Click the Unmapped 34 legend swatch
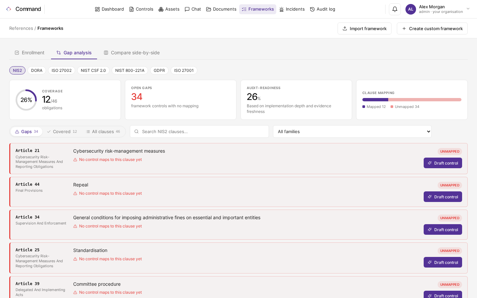Screen dimensions: 477x298 tap(392, 107)
